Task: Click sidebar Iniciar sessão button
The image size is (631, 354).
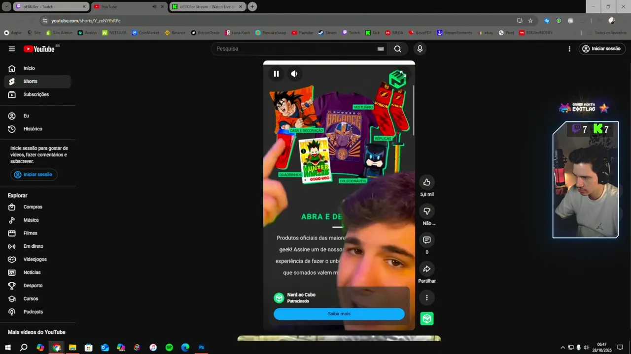Action: pos(34,175)
